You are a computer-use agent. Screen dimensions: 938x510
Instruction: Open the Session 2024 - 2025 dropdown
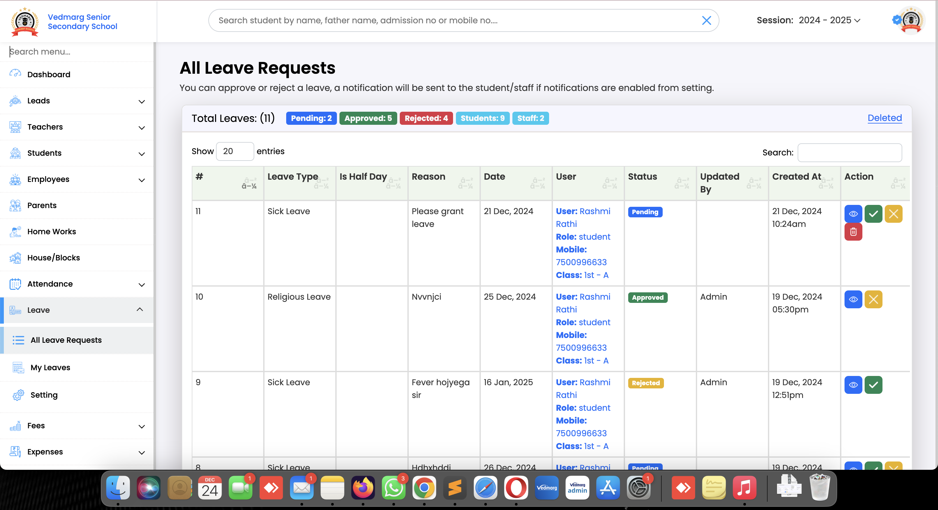829,20
